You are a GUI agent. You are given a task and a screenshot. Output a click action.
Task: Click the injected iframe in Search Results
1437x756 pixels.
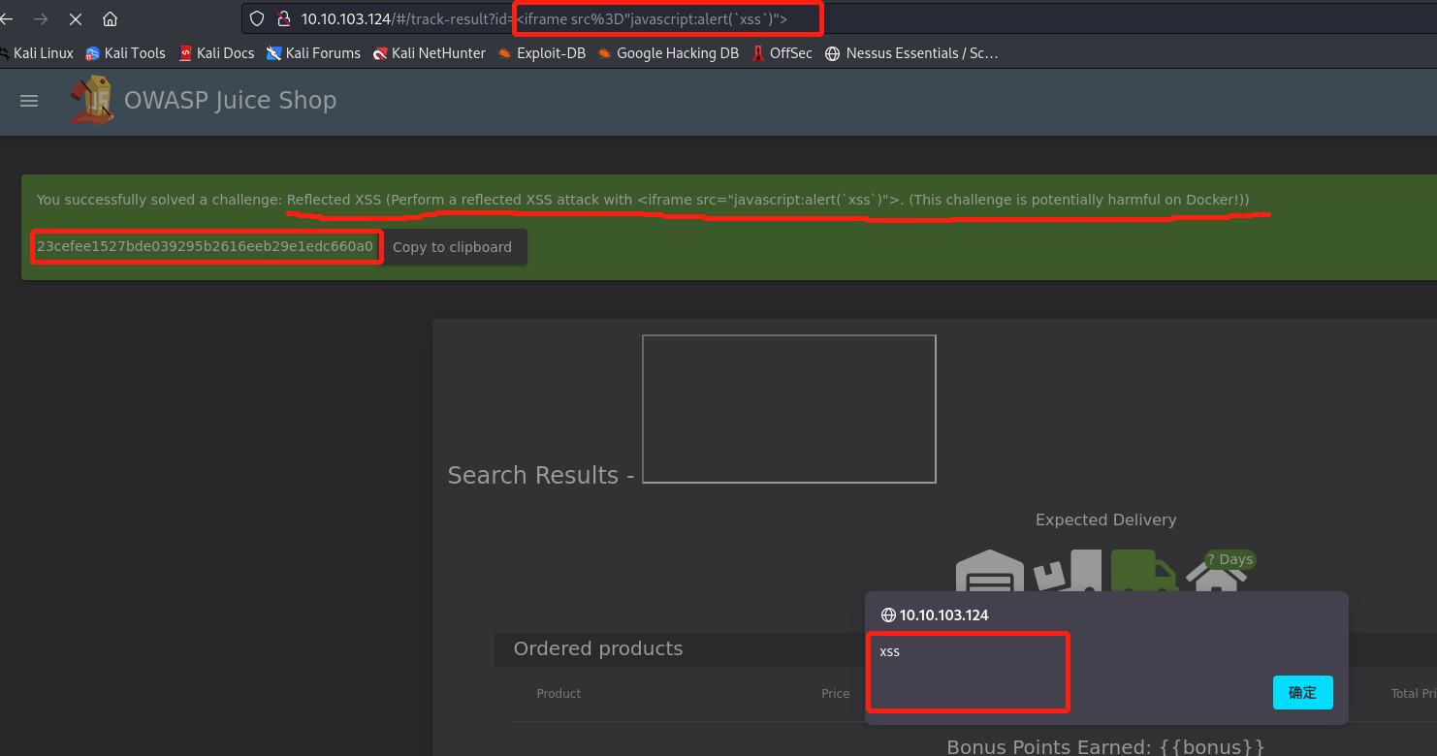pyautogui.click(x=788, y=408)
